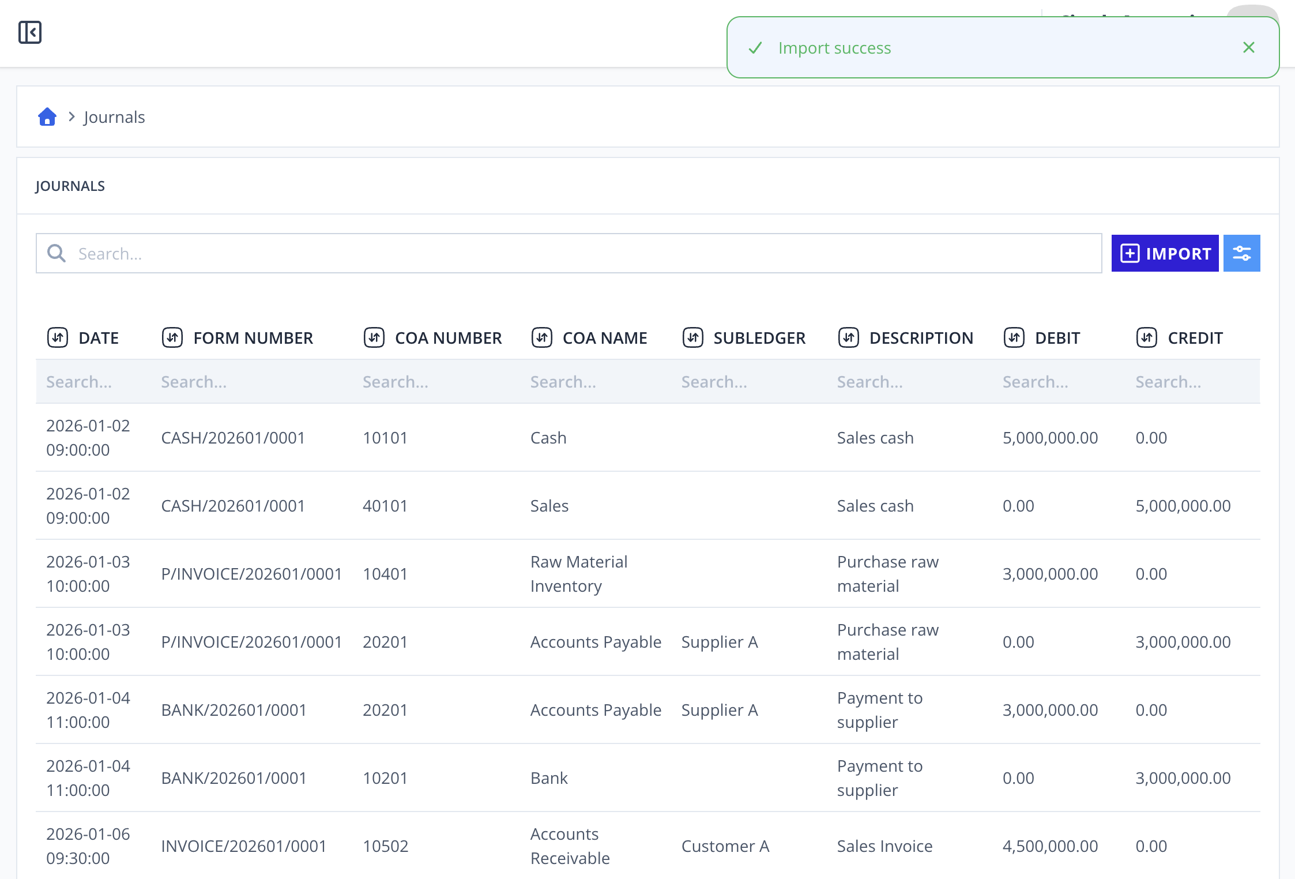Sort by the DATE column icon
Viewport: 1295px width, 879px height.
[x=58, y=337]
